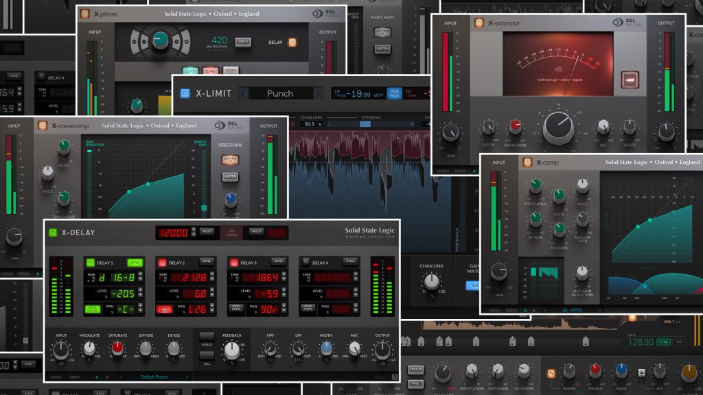The height and width of the screenshot is (395, 703).
Task: Go to next preset arrow in X-Delay
Action: (x=187, y=377)
